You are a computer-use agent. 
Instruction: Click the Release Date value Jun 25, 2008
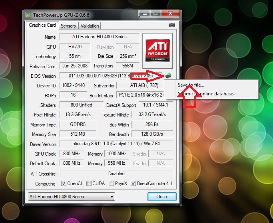(x=75, y=66)
